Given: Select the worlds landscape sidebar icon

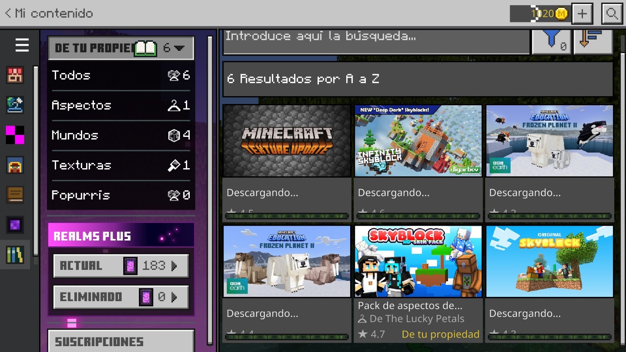Looking at the screenshot, I should coord(15,105).
